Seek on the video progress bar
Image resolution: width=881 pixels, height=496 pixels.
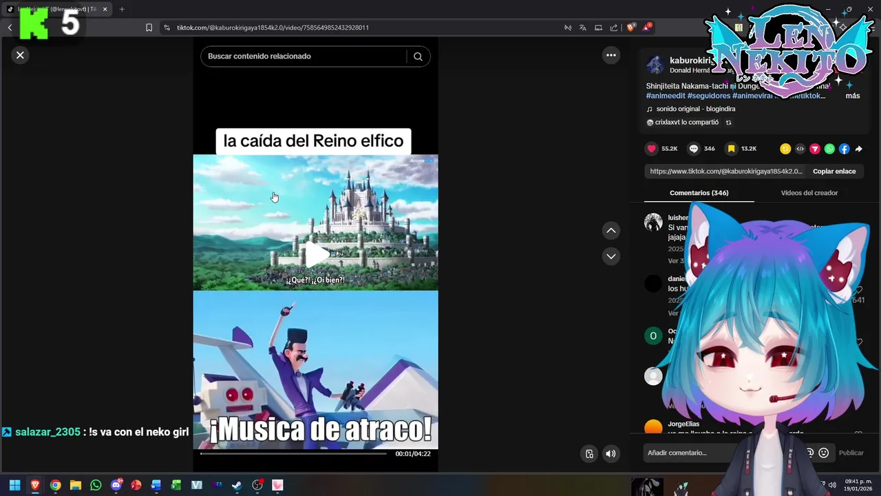(293, 453)
